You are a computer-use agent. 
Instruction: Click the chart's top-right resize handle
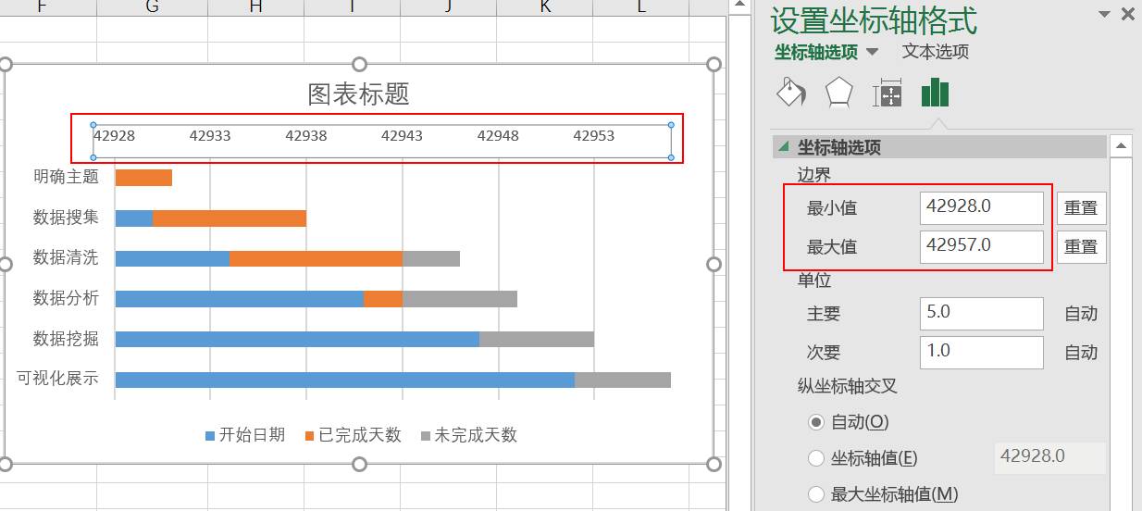click(714, 64)
